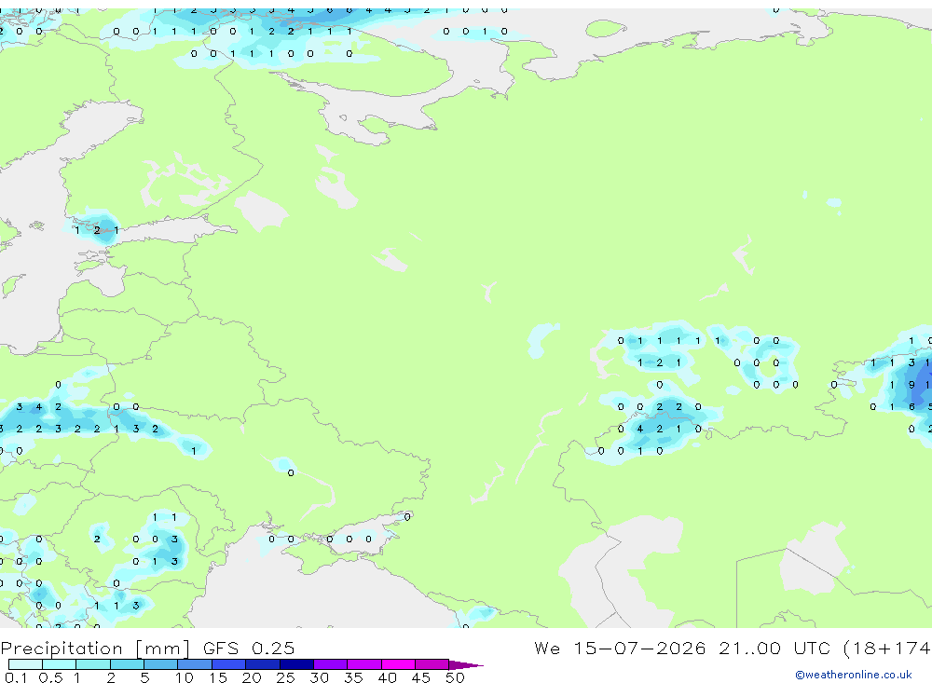Click the legend label '35'
The image size is (932, 683).
[x=353, y=677]
